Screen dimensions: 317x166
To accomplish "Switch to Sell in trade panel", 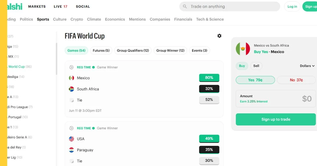I will pos(256,66).
